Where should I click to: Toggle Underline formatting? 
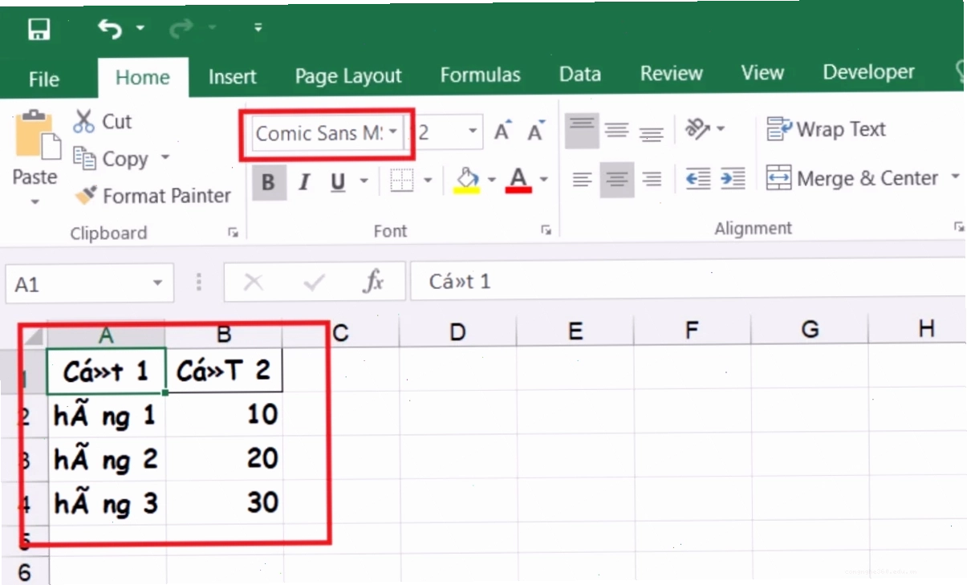[338, 183]
